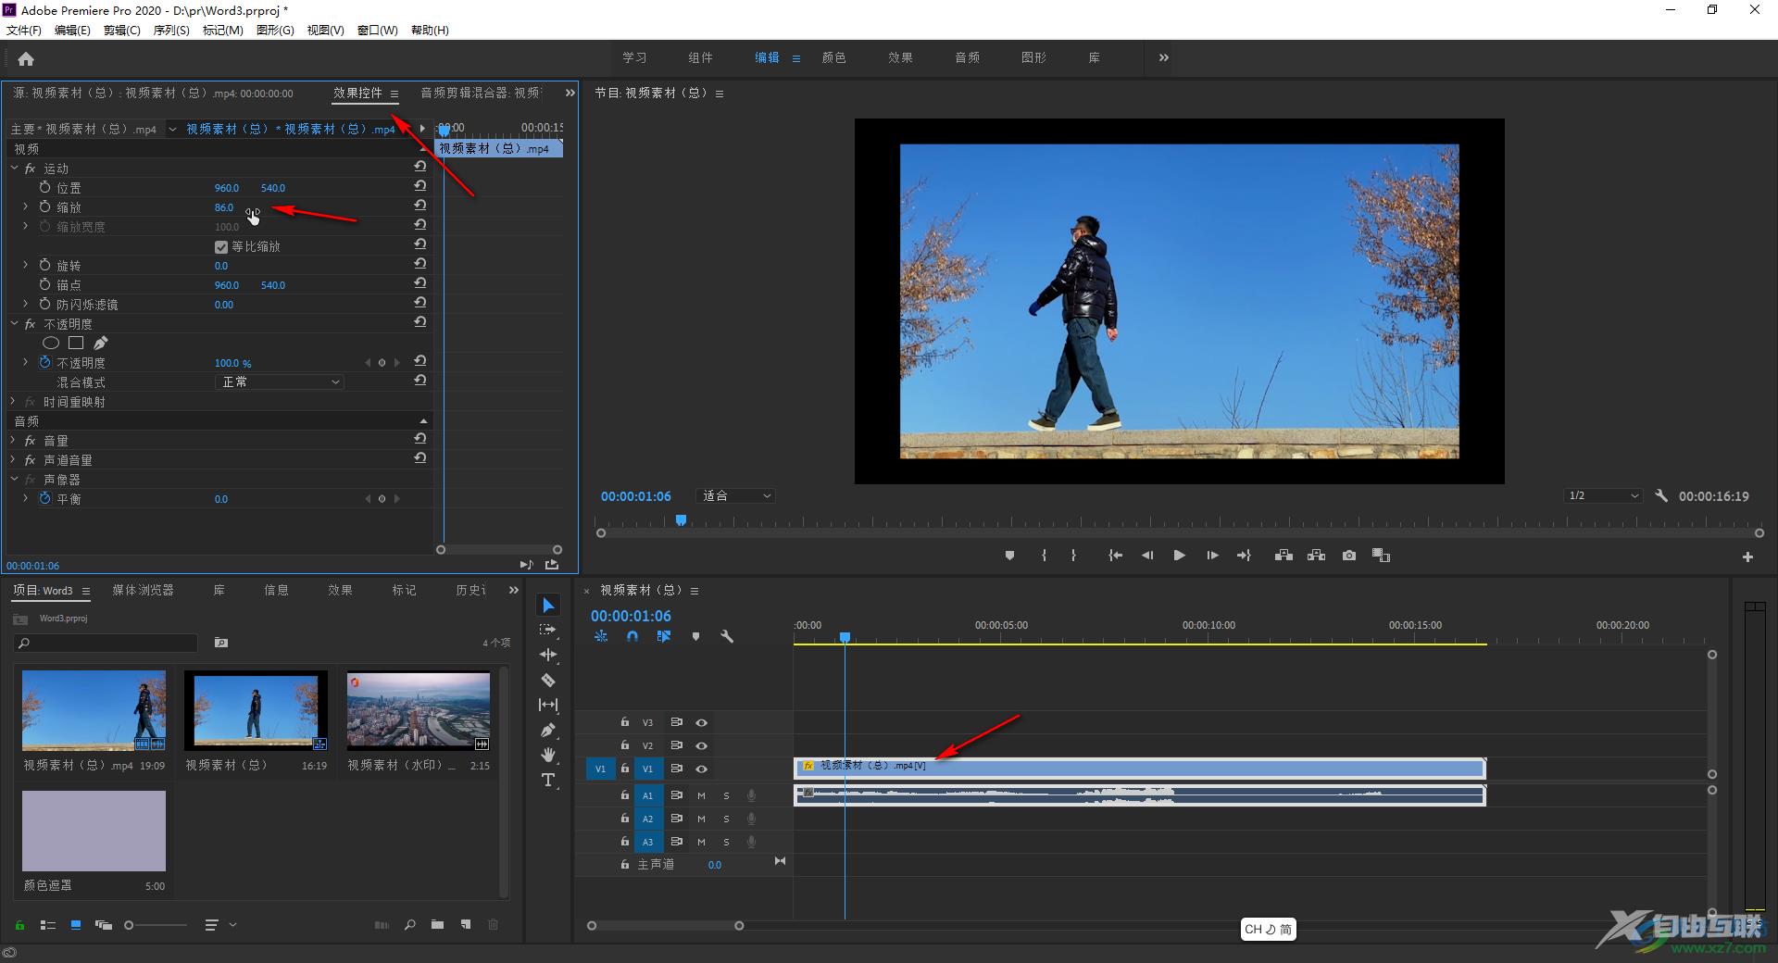Switch to Media Browser panel tab
Image resolution: width=1778 pixels, height=963 pixels.
[x=143, y=590]
